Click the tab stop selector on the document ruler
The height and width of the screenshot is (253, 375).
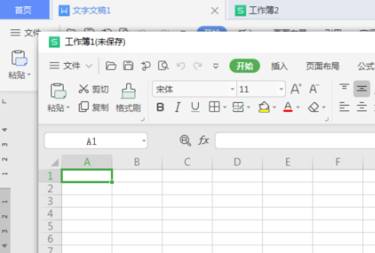point(4,102)
